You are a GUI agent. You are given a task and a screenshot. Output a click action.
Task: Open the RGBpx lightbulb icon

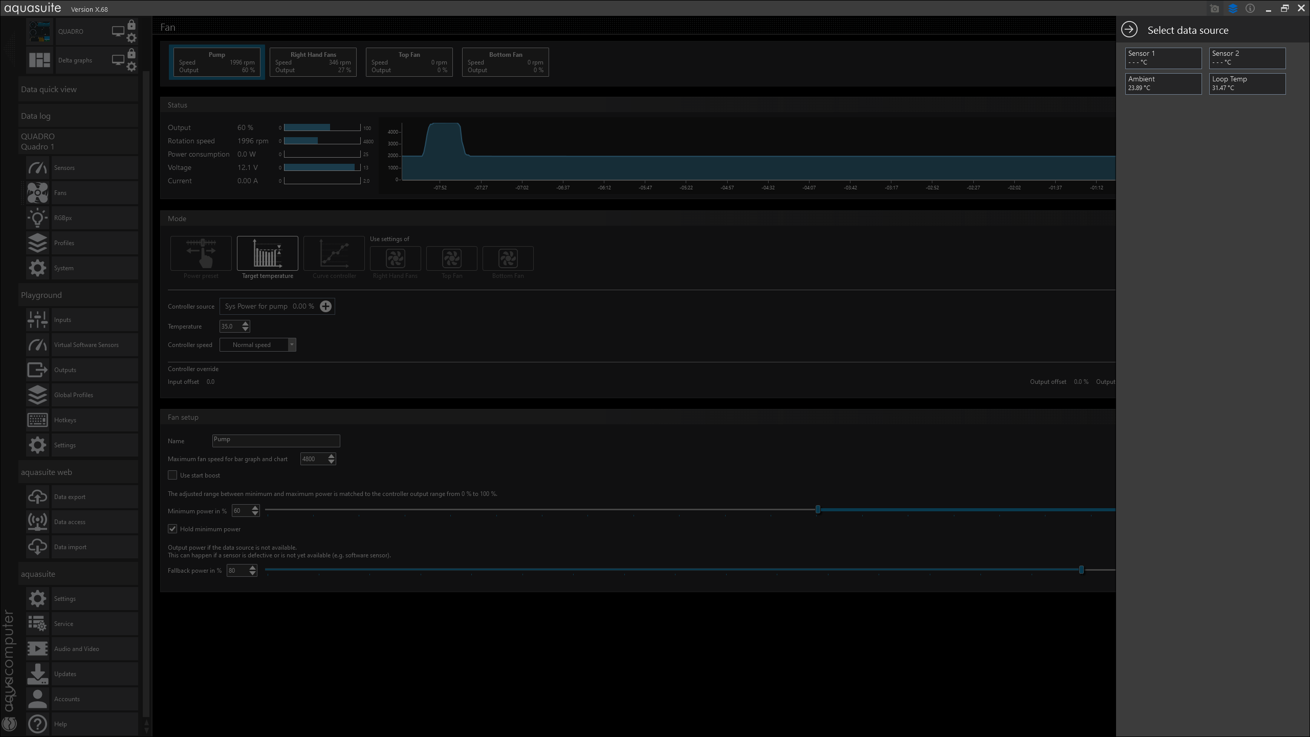pyautogui.click(x=37, y=218)
